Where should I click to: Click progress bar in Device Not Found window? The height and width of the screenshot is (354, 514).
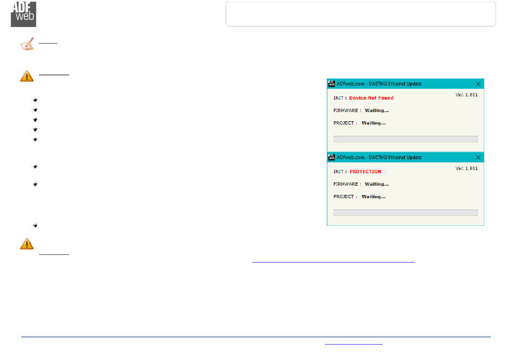[x=405, y=139]
